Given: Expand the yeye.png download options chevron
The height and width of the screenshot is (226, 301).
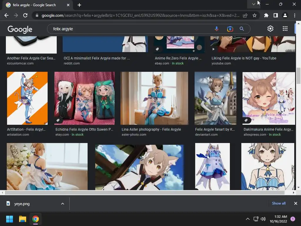Looking at the screenshot, I should coord(63,204).
